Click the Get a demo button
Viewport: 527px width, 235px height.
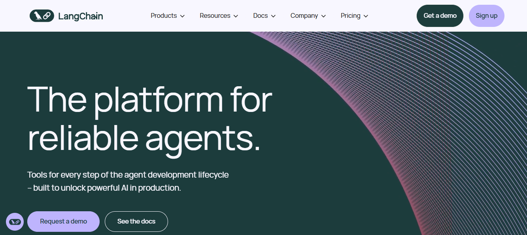[x=440, y=16]
